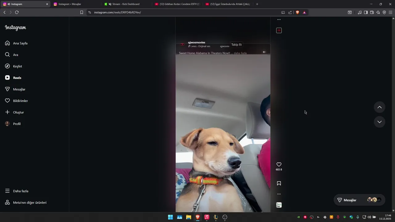Image resolution: width=395 pixels, height=222 pixels.
Task: Open Brave Wallet
Action: coord(372,12)
